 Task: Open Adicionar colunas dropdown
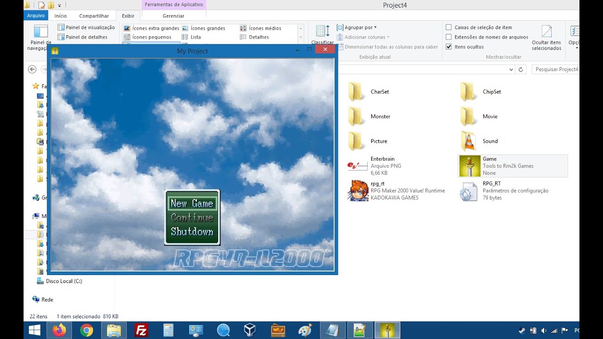click(x=363, y=37)
